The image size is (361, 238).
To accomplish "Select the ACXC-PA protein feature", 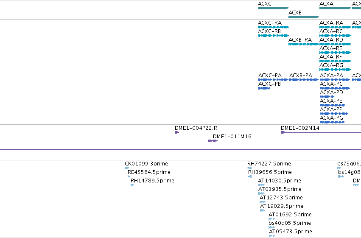I will click(x=273, y=80).
